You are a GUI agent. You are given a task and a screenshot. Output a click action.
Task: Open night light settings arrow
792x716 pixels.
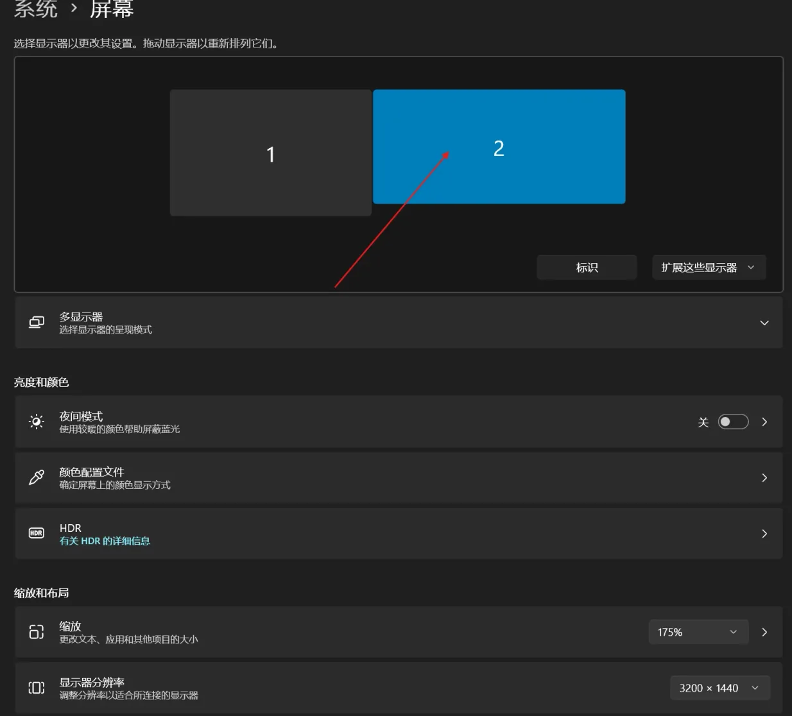(764, 422)
